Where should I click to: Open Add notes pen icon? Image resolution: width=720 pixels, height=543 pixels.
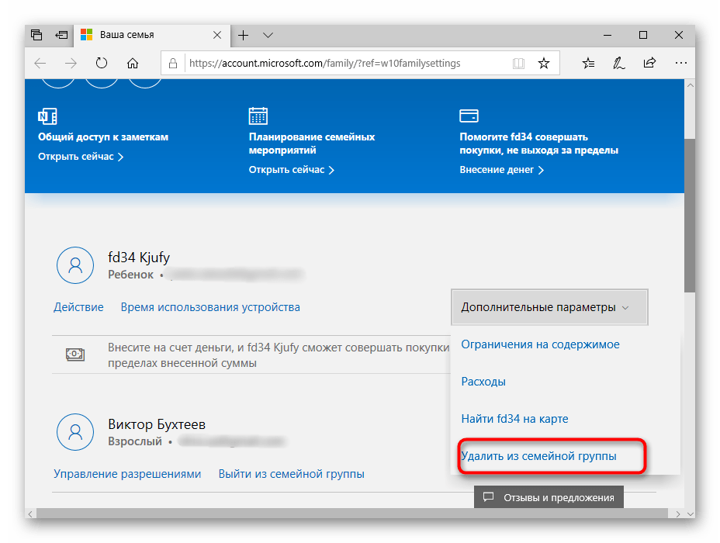618,63
